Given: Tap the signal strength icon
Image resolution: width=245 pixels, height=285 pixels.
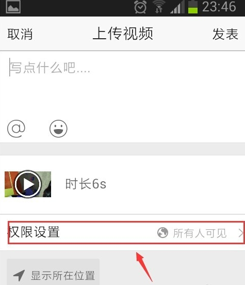Looking at the screenshot, I should [x=177, y=7].
